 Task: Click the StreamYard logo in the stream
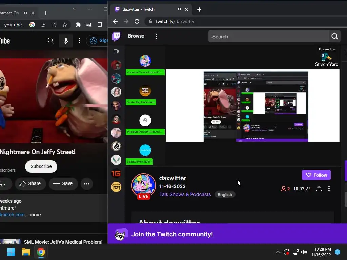327,58
